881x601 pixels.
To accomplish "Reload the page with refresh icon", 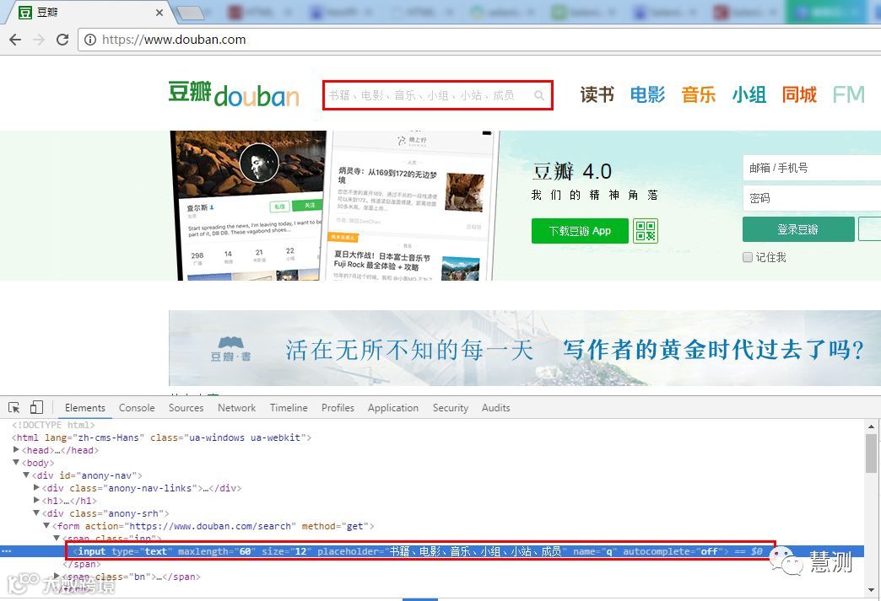I will tap(62, 40).
